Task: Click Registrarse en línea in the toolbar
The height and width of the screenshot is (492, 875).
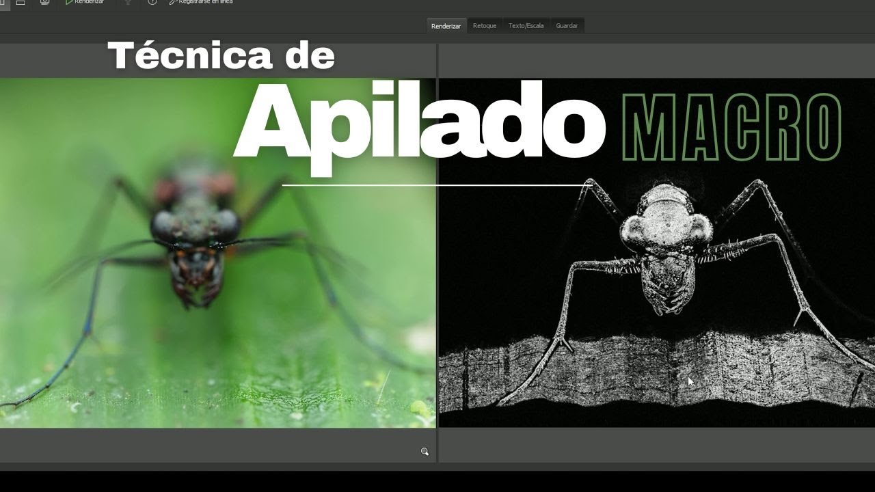Action: (201, 2)
